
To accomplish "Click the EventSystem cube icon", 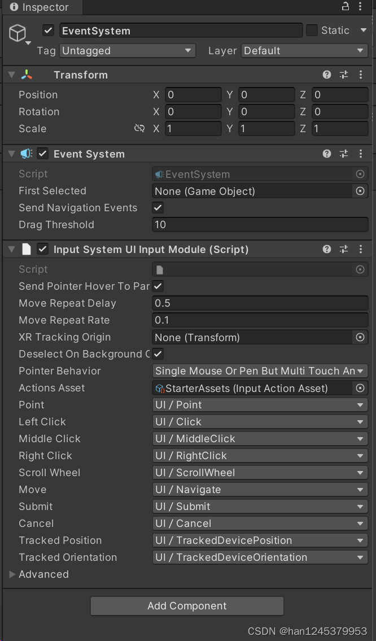I will [x=18, y=33].
